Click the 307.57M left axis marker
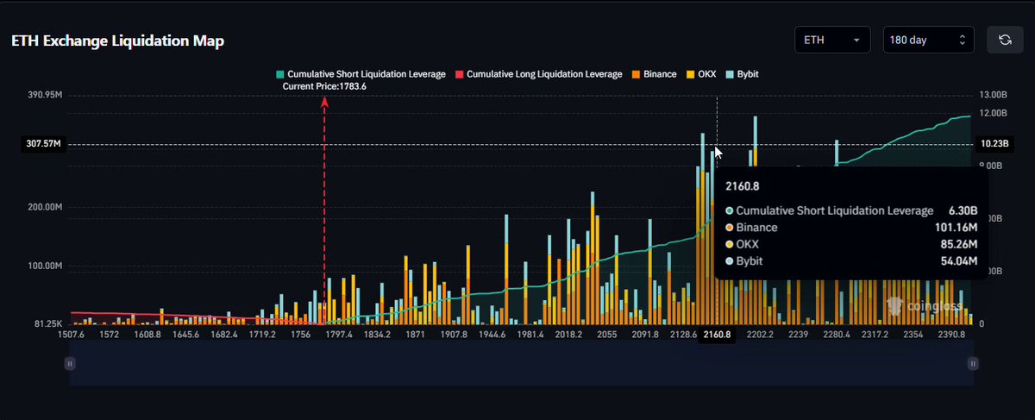 41,144
